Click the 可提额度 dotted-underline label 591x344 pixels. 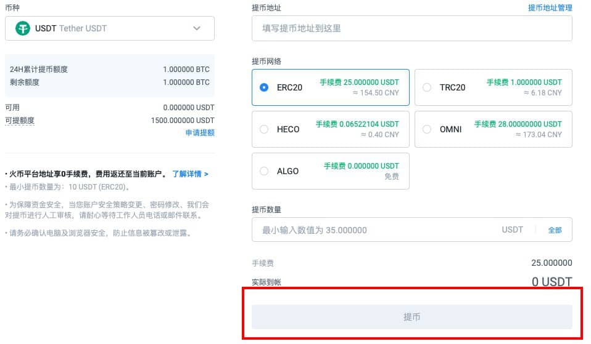click(20, 120)
